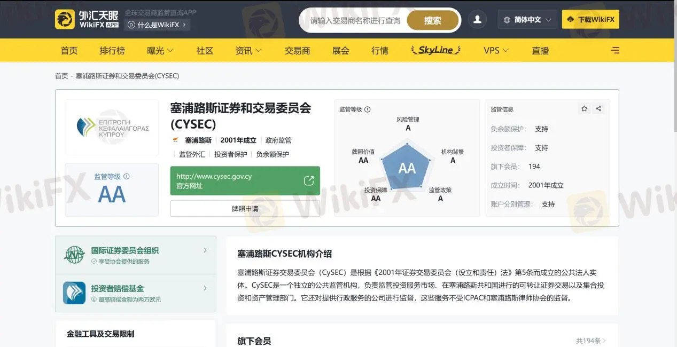This screenshot has height=347, width=677.
Task: Click the 牌照价值 AA rating label
Action: coord(363,156)
